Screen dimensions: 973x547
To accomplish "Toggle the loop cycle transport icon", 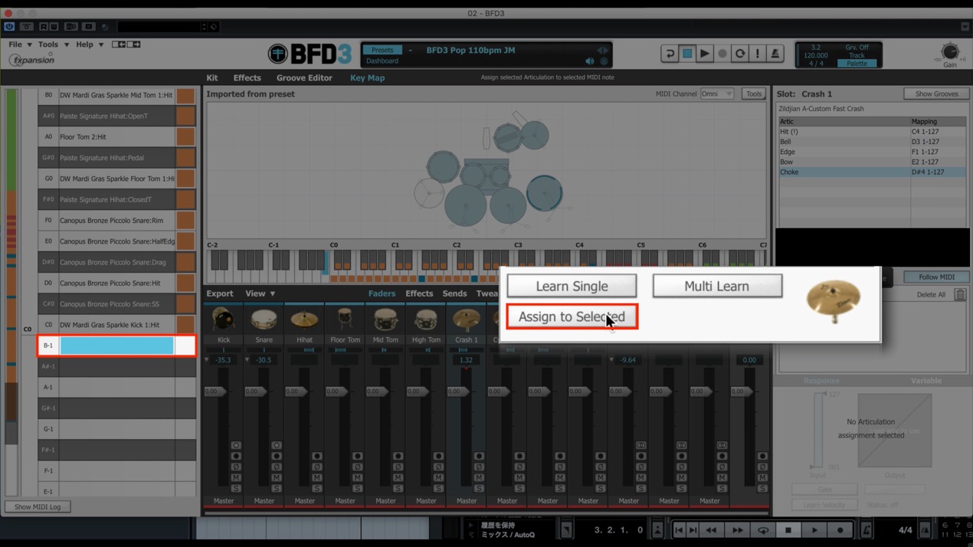I will click(740, 54).
